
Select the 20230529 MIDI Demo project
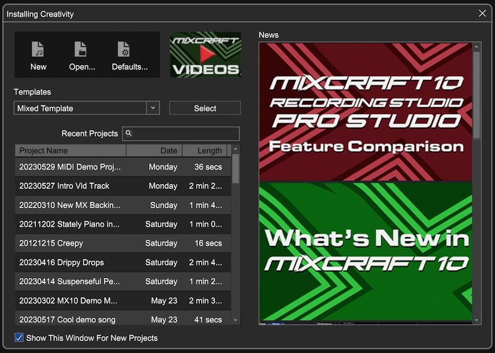(x=70, y=167)
